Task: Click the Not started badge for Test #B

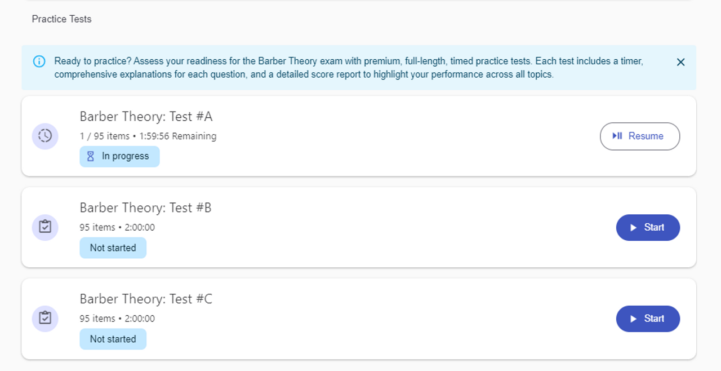Action: [113, 248]
